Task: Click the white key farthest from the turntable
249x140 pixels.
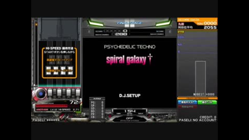Action: pyautogui.click(x=78, y=93)
